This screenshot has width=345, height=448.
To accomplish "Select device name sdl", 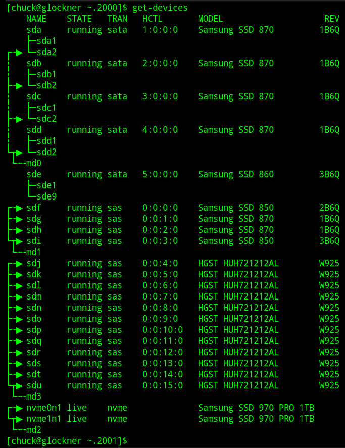I will 34,285.
